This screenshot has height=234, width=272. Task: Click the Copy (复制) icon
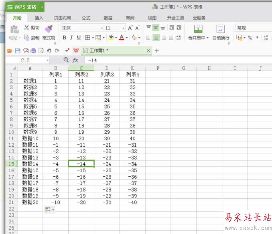click(x=26, y=38)
